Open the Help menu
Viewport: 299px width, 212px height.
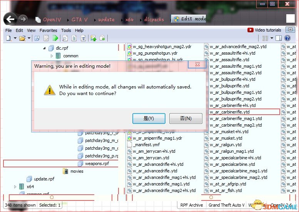tap(79, 30)
